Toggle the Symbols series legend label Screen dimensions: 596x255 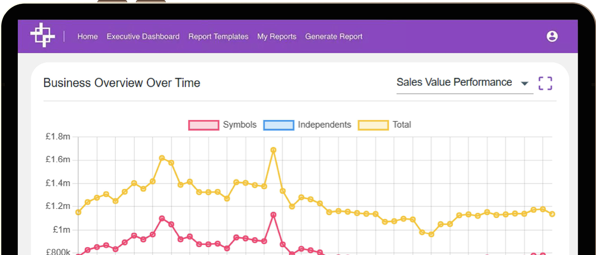240,125
